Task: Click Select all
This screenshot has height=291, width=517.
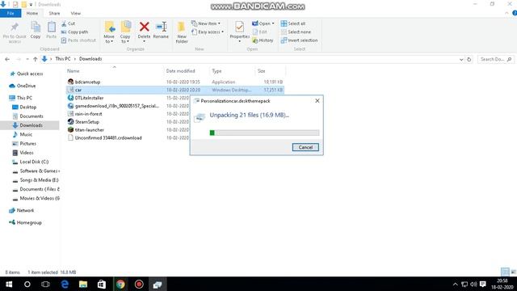Action: click(x=293, y=23)
